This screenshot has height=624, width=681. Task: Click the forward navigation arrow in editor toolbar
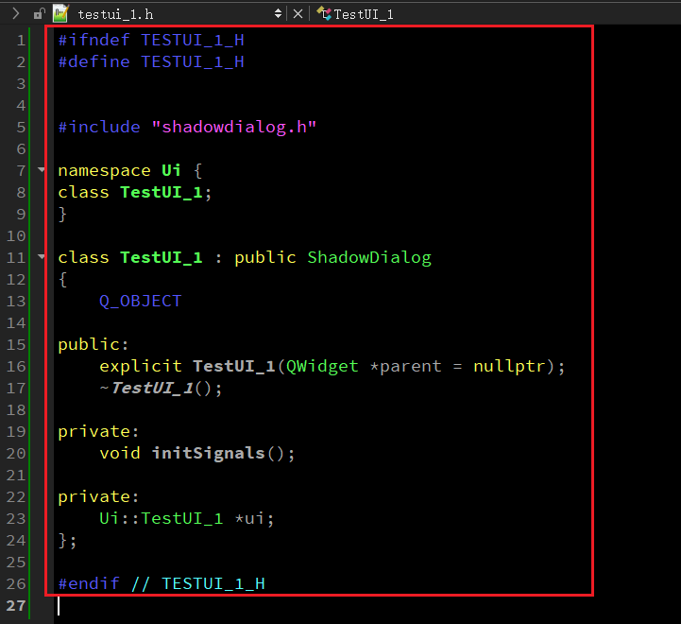(15, 13)
